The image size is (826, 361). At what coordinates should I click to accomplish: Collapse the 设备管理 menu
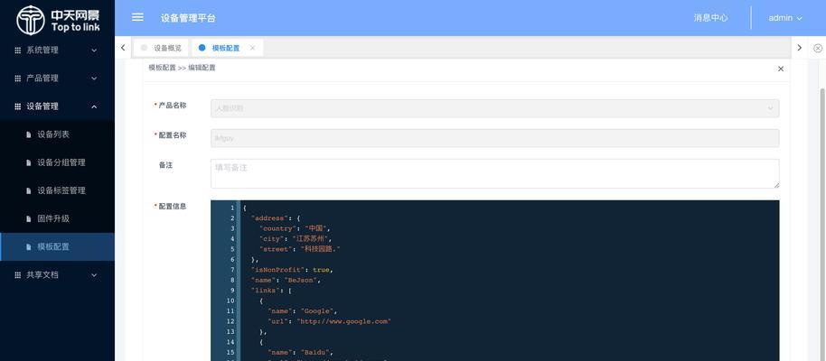click(x=94, y=106)
